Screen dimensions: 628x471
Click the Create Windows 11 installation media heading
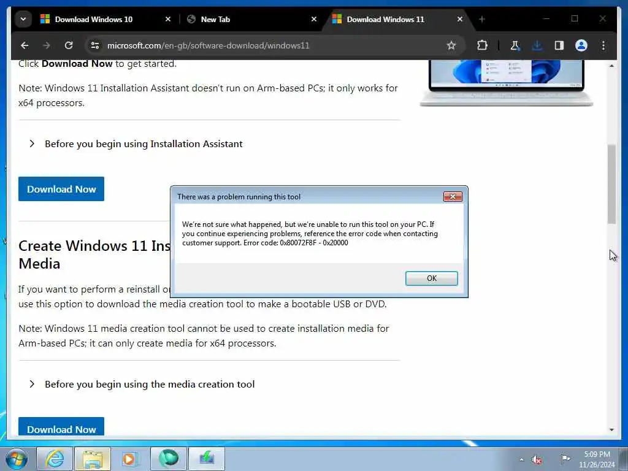pos(94,255)
